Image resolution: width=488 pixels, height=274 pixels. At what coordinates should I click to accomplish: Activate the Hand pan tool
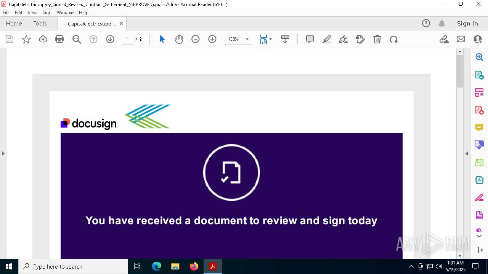(179, 39)
